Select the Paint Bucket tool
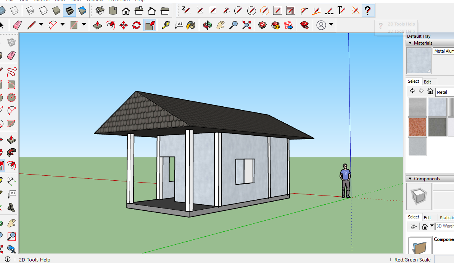454x263 pixels. [x=191, y=25]
